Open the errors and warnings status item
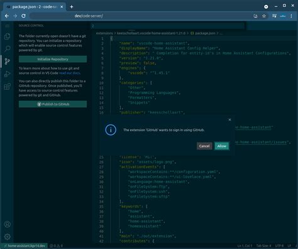The height and width of the screenshot is (249, 298). click(x=56, y=246)
